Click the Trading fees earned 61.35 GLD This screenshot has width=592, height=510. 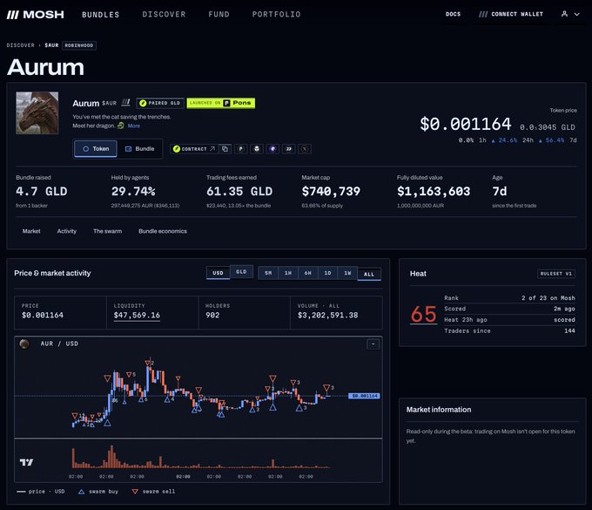tap(239, 191)
